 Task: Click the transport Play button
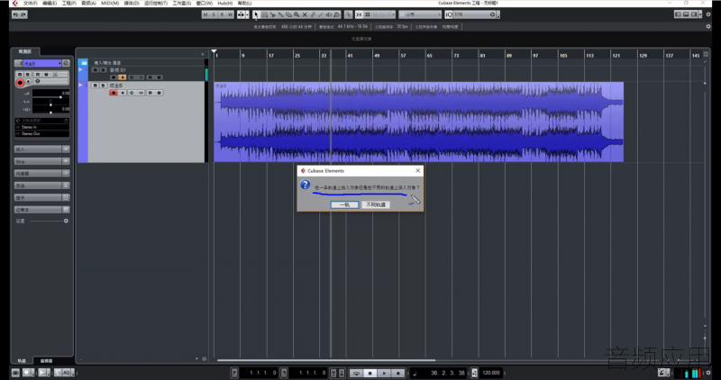click(x=385, y=373)
